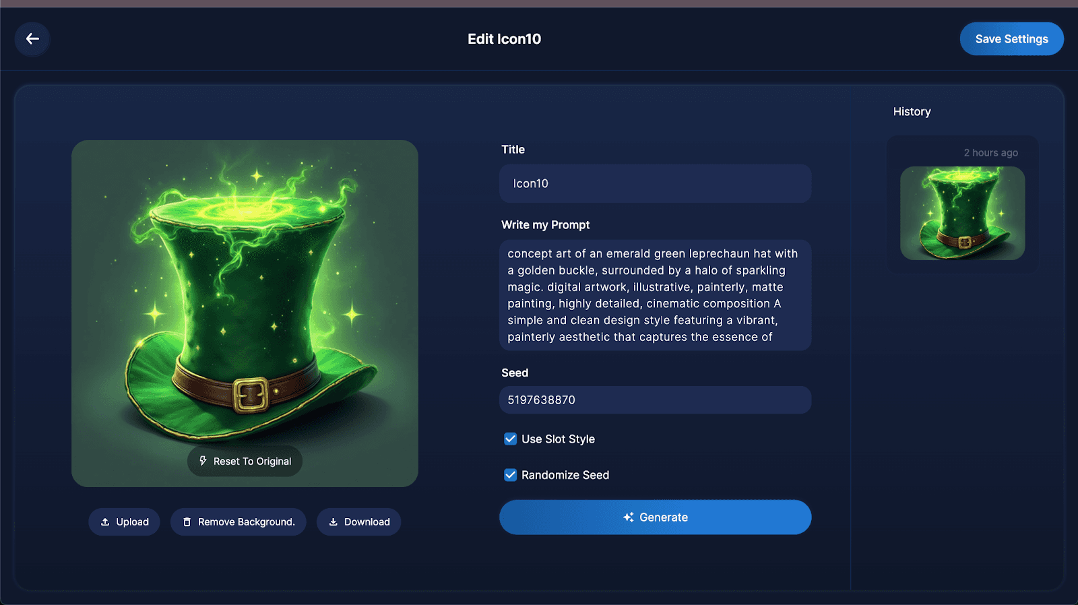Click inside the Write my Prompt textbox
The width and height of the screenshot is (1078, 605).
coord(655,295)
